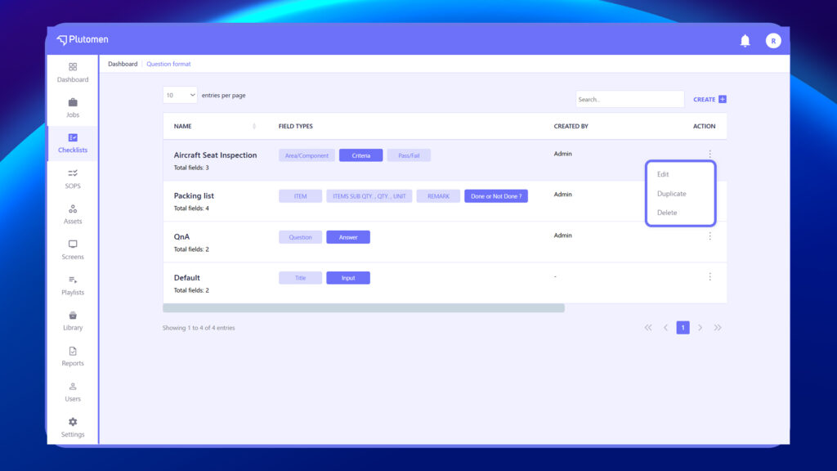Click the Question format breadcrumb
This screenshot has width=837, height=471.
168,64
